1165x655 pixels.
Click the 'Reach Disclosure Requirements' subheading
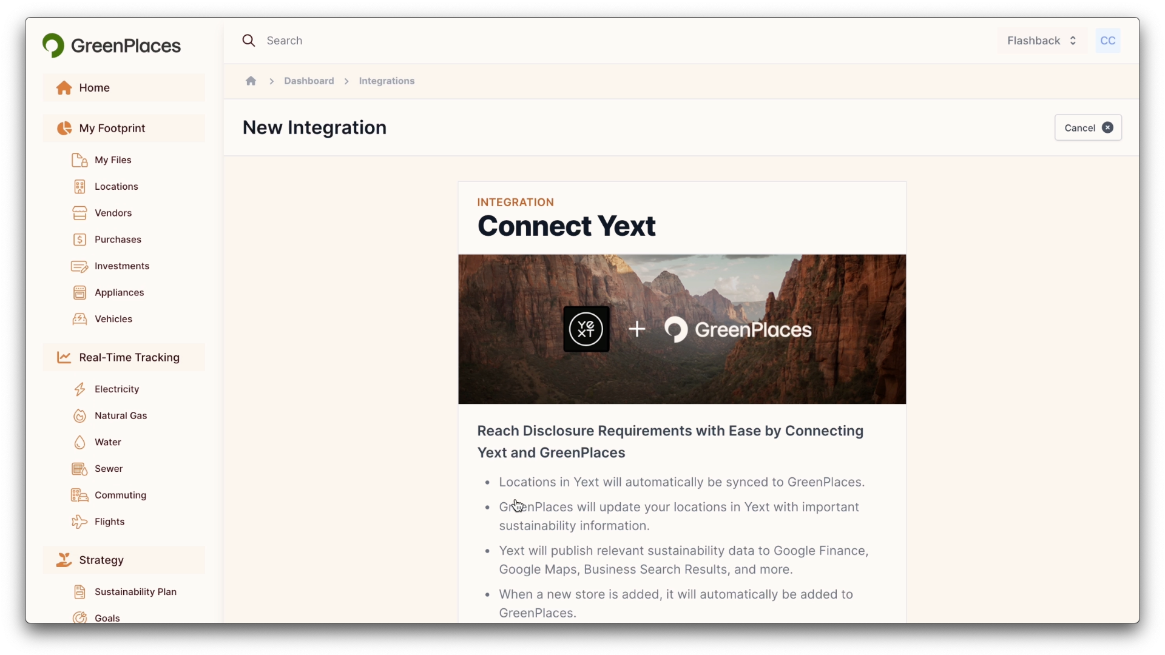click(670, 442)
